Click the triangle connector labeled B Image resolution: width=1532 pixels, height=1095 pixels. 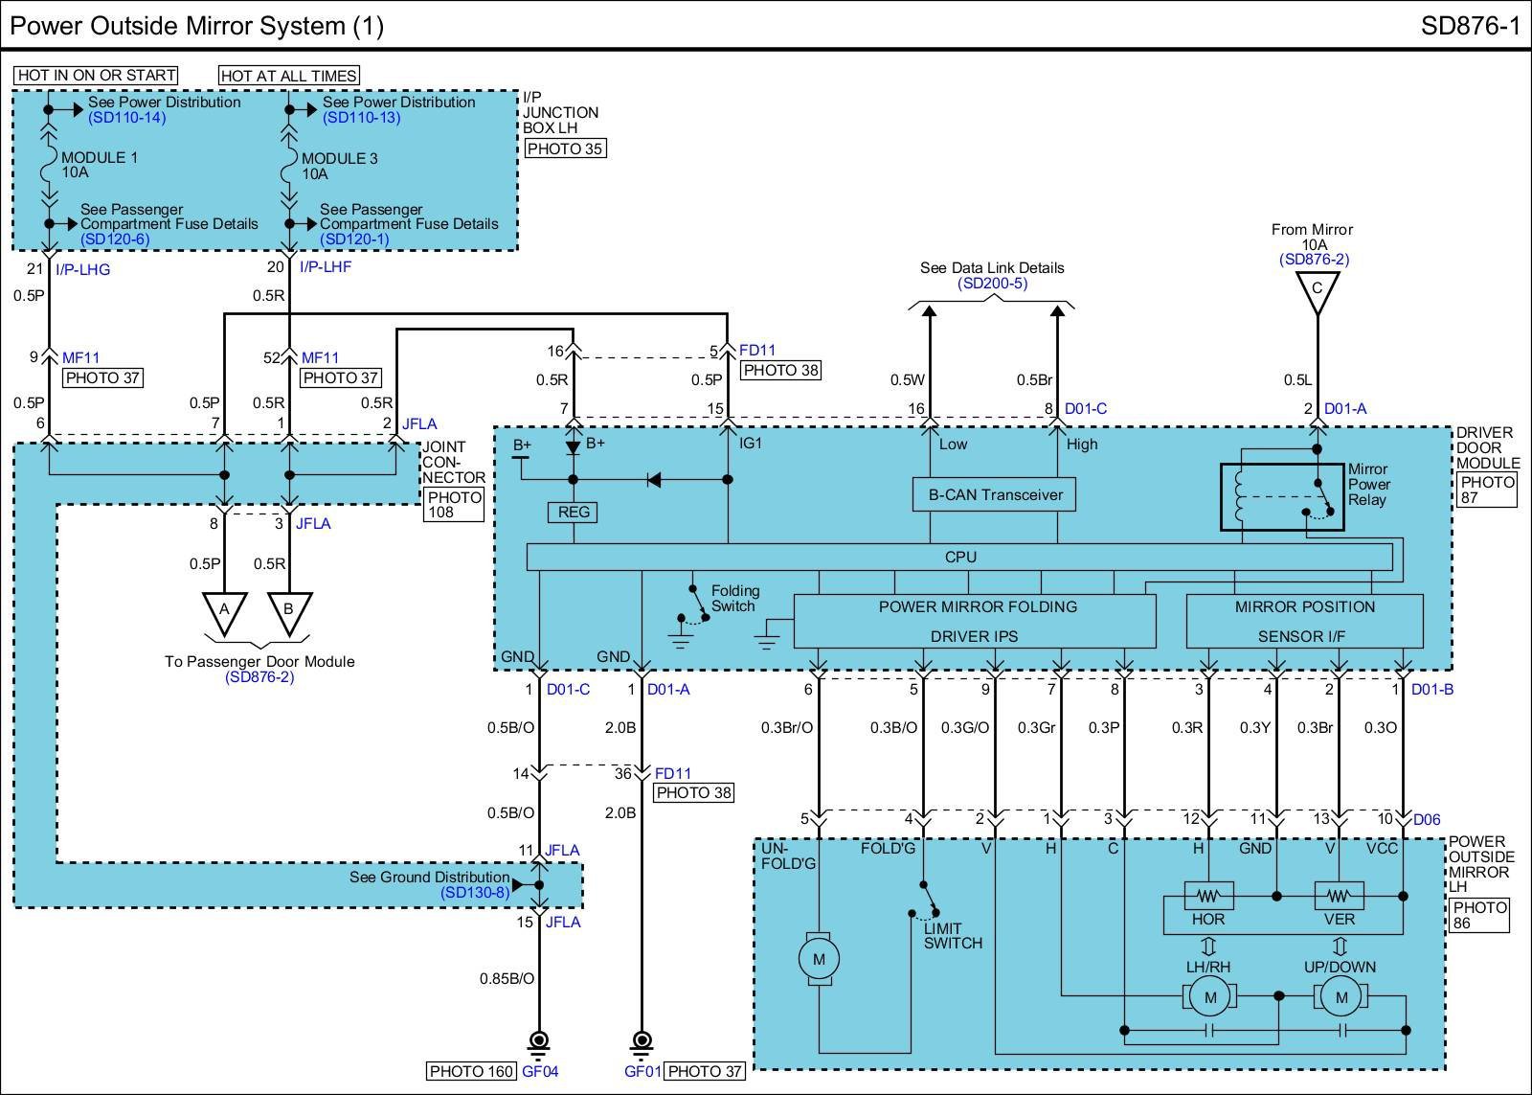[x=288, y=611]
